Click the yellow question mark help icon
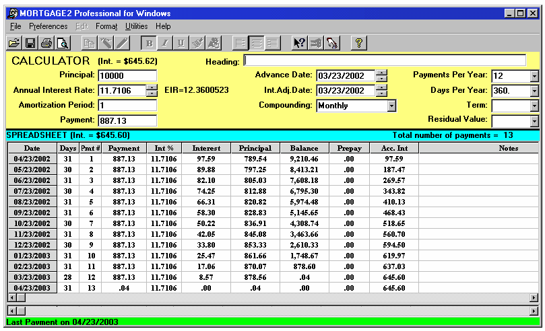Viewport: 545px width, 331px height. pyautogui.click(x=359, y=43)
